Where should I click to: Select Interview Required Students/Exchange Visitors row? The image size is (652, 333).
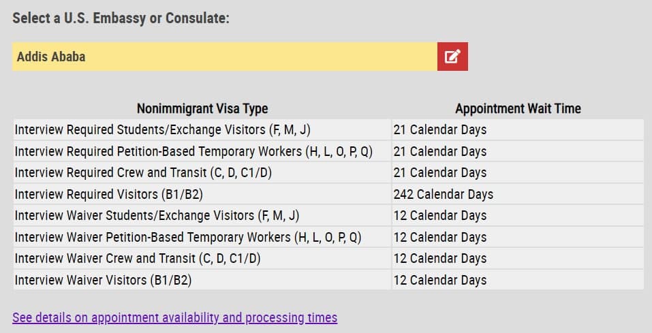[328, 129]
